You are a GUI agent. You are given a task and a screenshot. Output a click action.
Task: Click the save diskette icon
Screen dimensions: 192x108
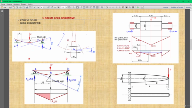click(23, 7)
